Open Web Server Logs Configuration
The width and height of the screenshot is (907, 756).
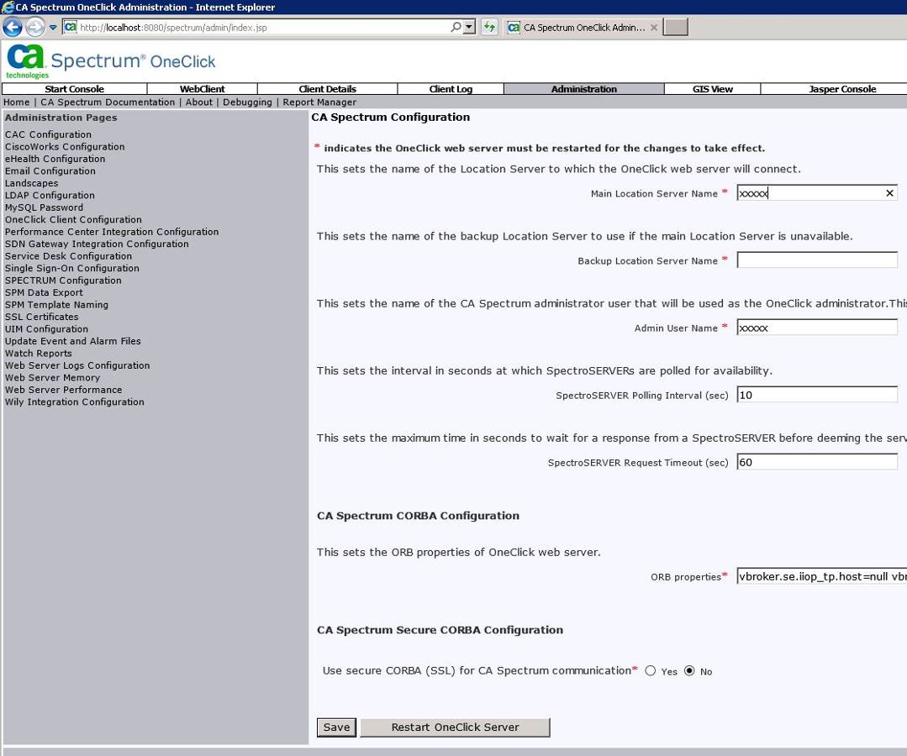(x=77, y=365)
